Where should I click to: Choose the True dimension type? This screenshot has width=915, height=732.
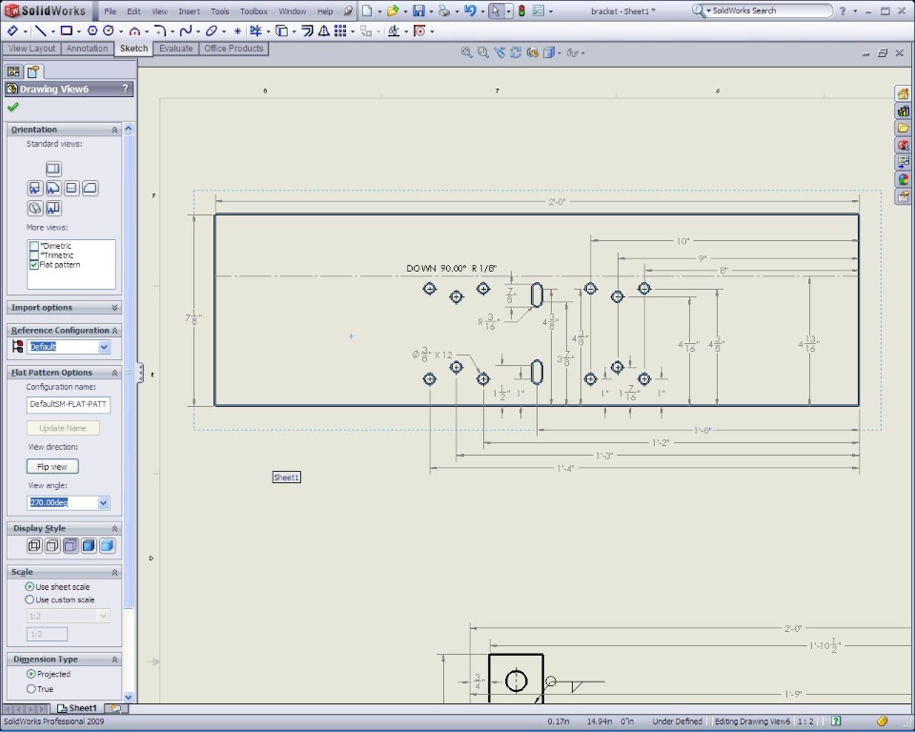tap(30, 689)
